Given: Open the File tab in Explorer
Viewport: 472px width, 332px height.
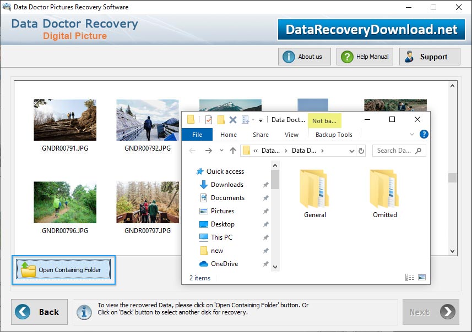Looking at the screenshot, I should tap(197, 135).
